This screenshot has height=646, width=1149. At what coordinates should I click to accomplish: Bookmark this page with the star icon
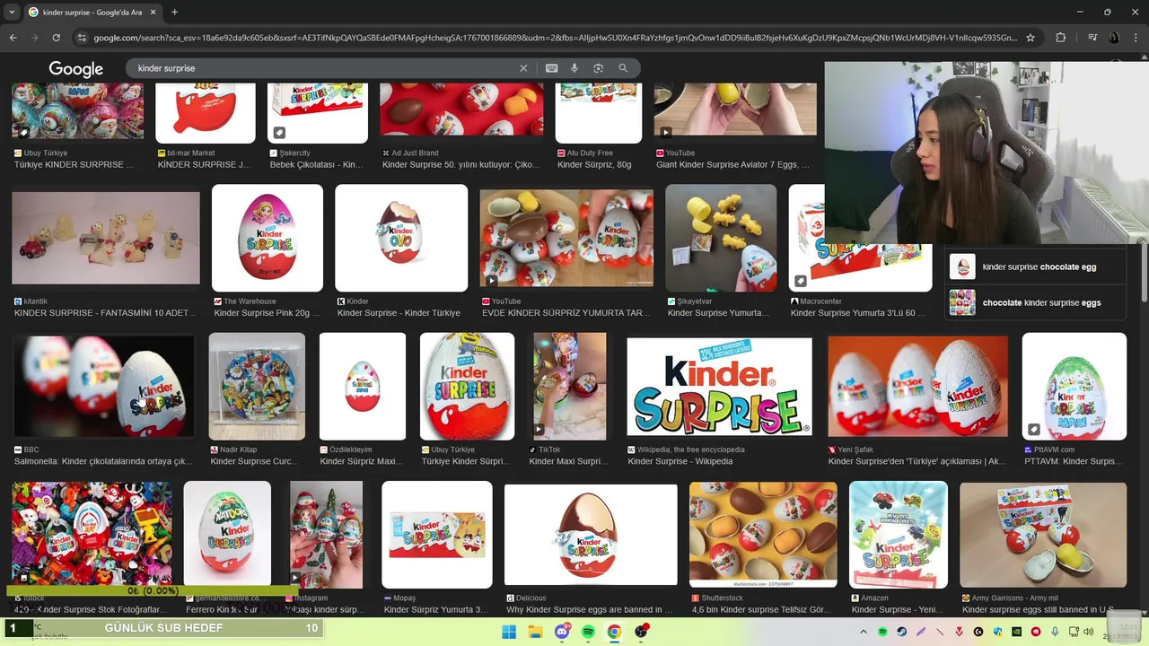tap(1031, 38)
